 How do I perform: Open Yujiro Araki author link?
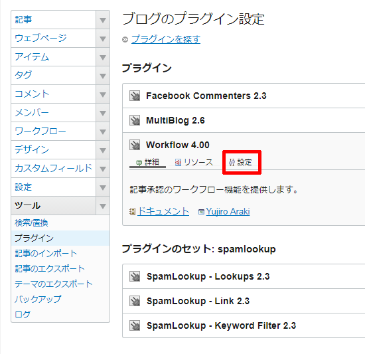[x=228, y=212]
